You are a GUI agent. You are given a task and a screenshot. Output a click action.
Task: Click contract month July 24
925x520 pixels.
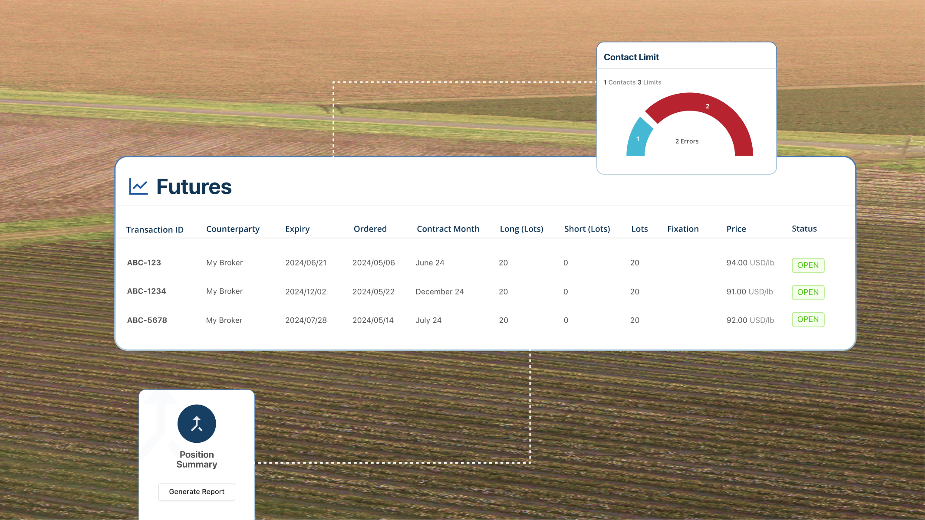click(x=428, y=321)
